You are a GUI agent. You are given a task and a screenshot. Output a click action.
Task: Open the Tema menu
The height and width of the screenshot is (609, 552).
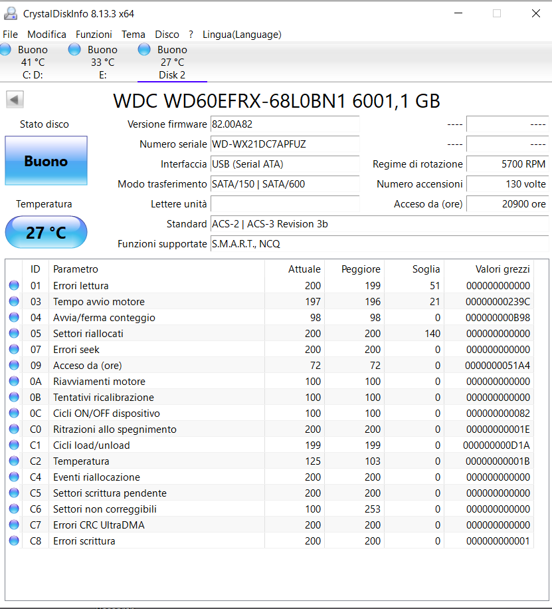click(x=133, y=35)
